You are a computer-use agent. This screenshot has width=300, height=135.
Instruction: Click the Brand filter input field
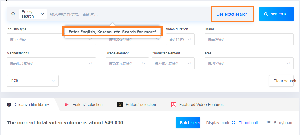[x=249, y=39]
